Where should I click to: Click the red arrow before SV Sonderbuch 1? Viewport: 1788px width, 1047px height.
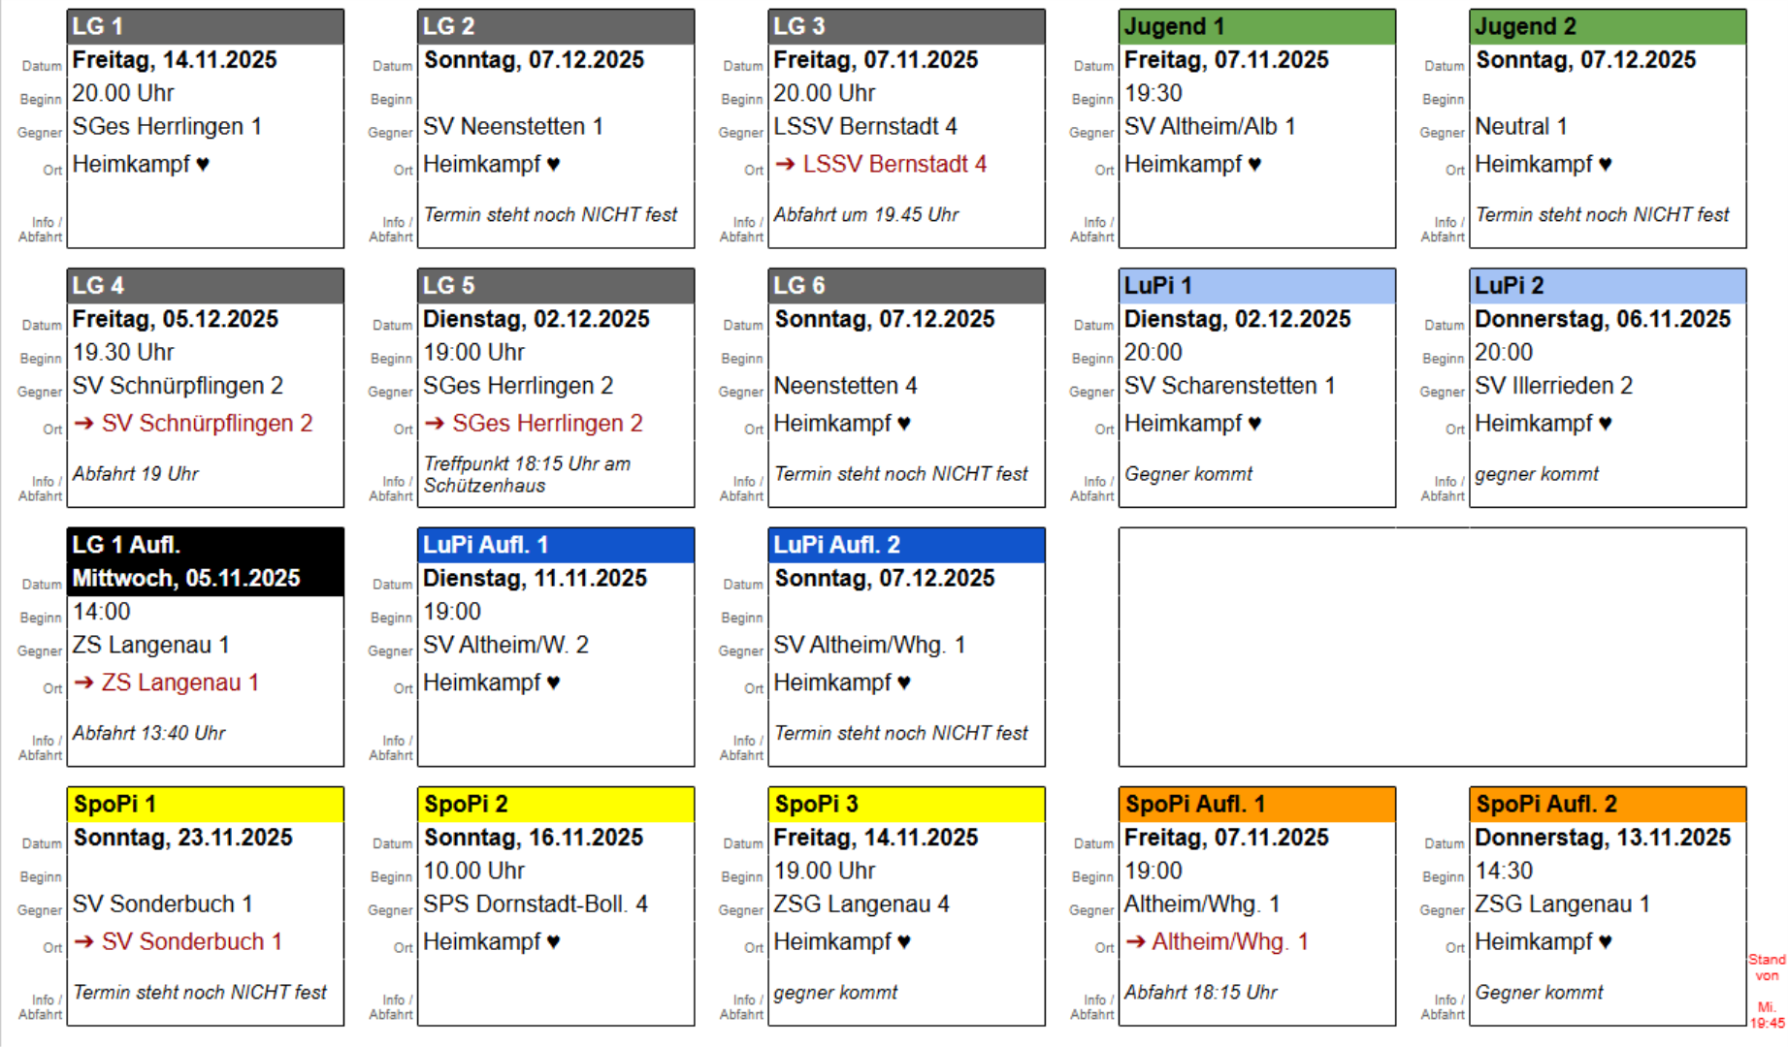(84, 941)
